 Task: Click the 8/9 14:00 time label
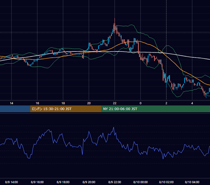[11, 182]
